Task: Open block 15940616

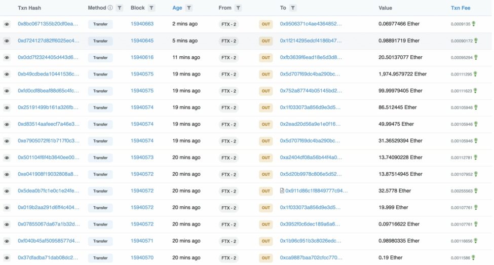Action: pos(142,57)
